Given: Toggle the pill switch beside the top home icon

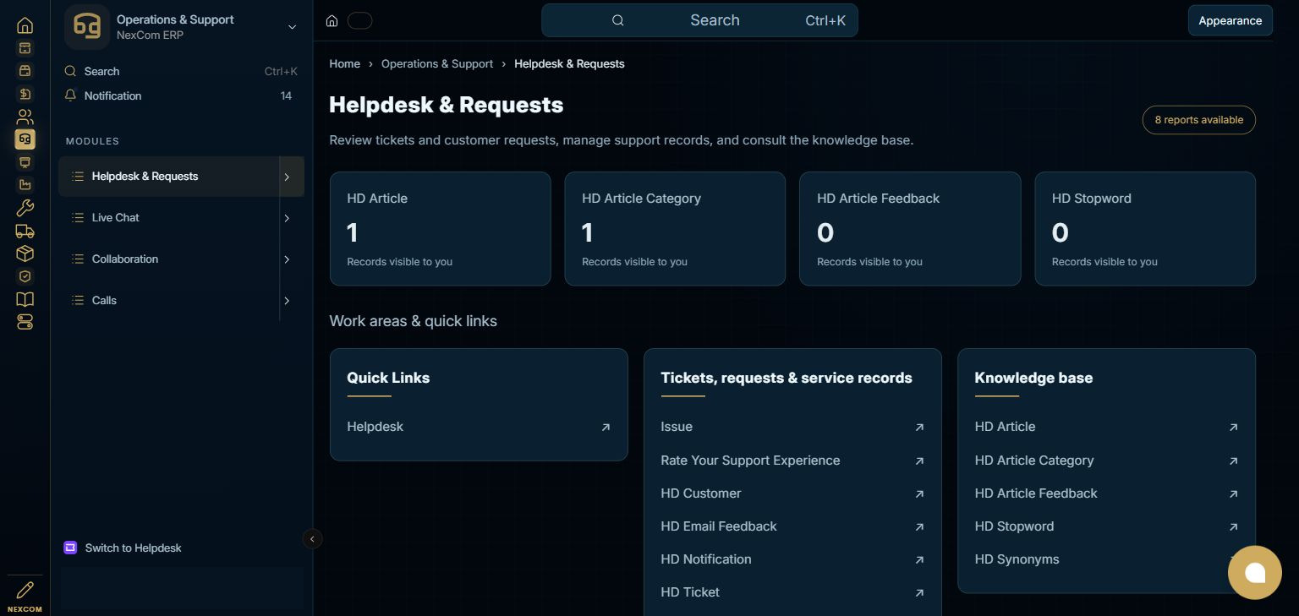Looking at the screenshot, I should (359, 21).
